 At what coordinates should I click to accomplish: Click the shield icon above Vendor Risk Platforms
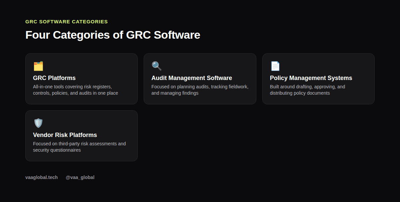[x=38, y=123]
